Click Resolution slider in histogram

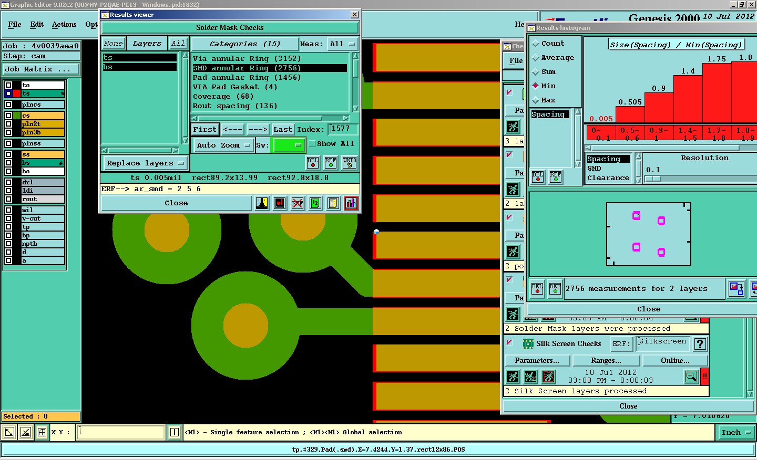(x=700, y=179)
